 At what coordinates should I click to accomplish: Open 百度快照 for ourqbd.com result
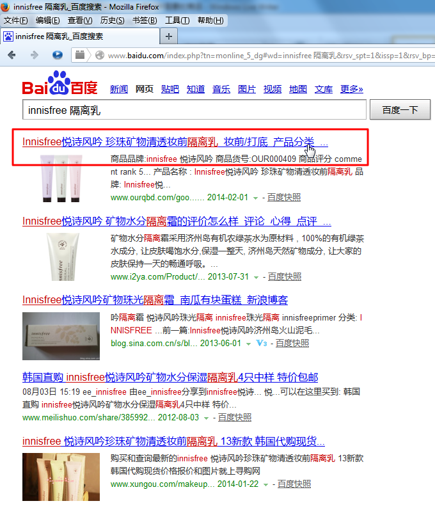click(x=284, y=197)
